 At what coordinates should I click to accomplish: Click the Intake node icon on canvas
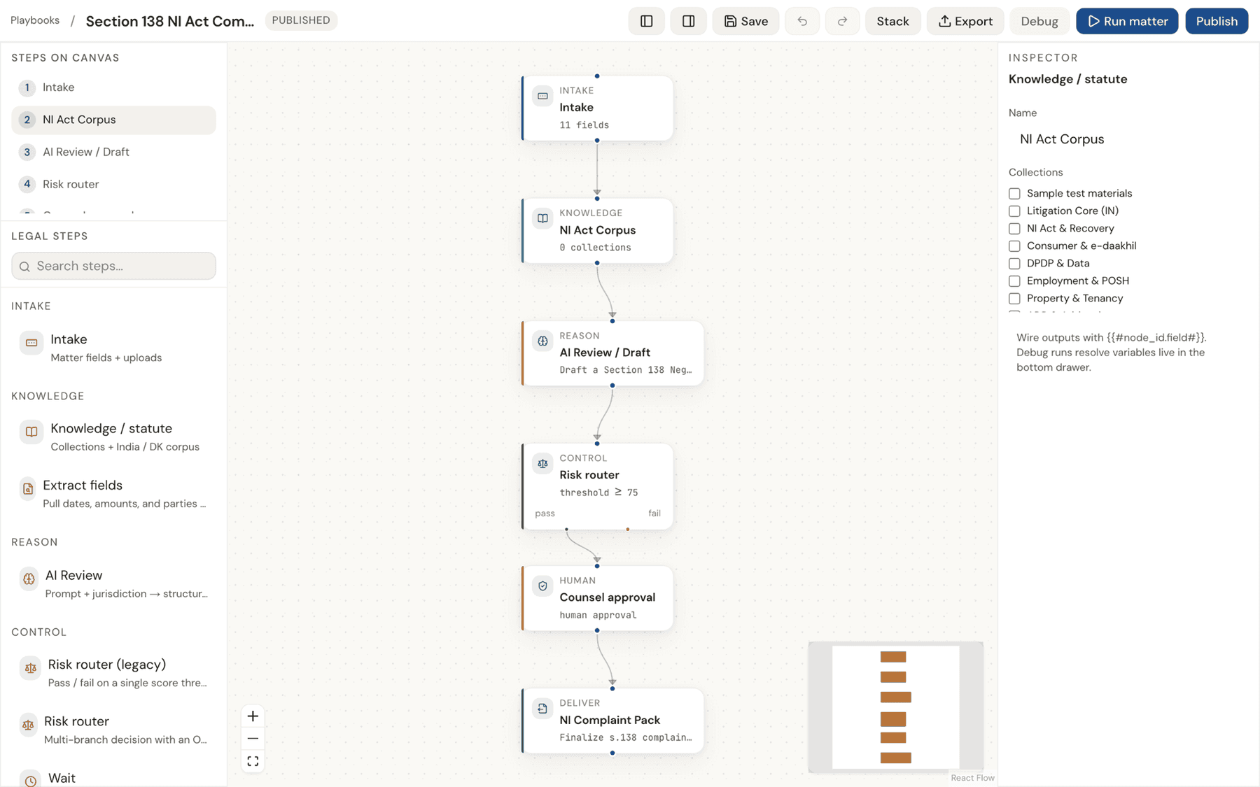coord(542,97)
